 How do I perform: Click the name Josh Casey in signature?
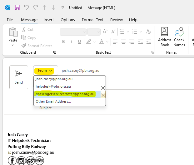coord(18,135)
